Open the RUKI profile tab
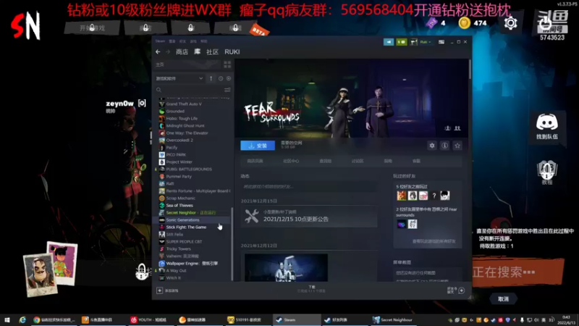 (232, 52)
